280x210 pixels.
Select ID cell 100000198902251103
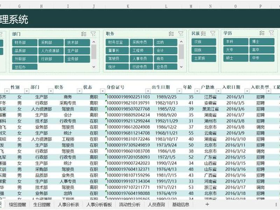coord(128,97)
